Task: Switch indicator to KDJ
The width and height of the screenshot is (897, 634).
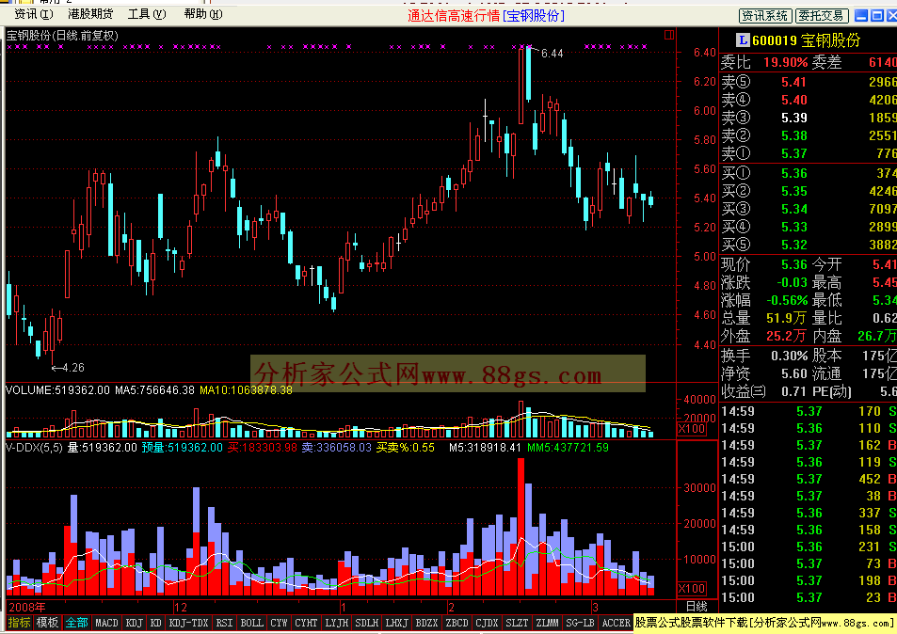Action: coord(135,623)
